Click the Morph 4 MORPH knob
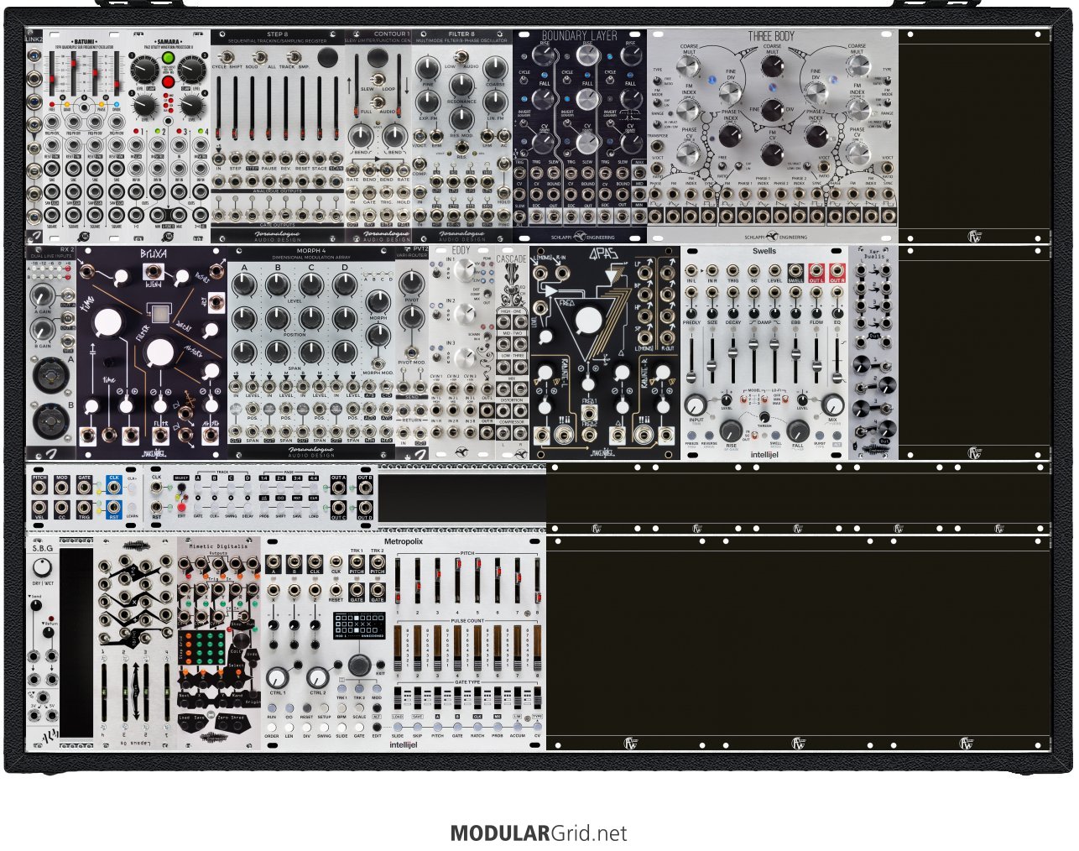 point(378,302)
